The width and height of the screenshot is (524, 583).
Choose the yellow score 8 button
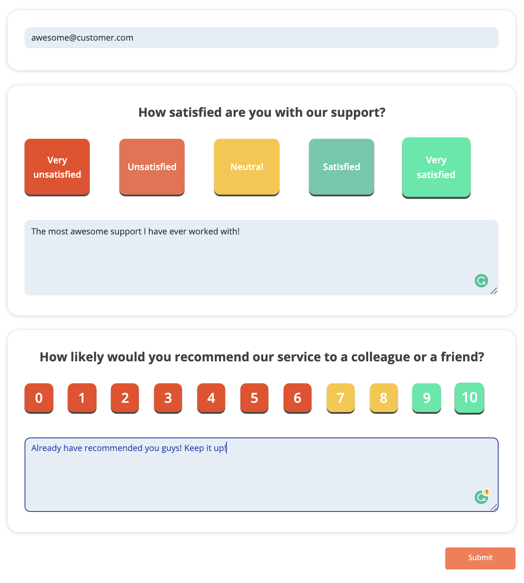pyautogui.click(x=384, y=398)
